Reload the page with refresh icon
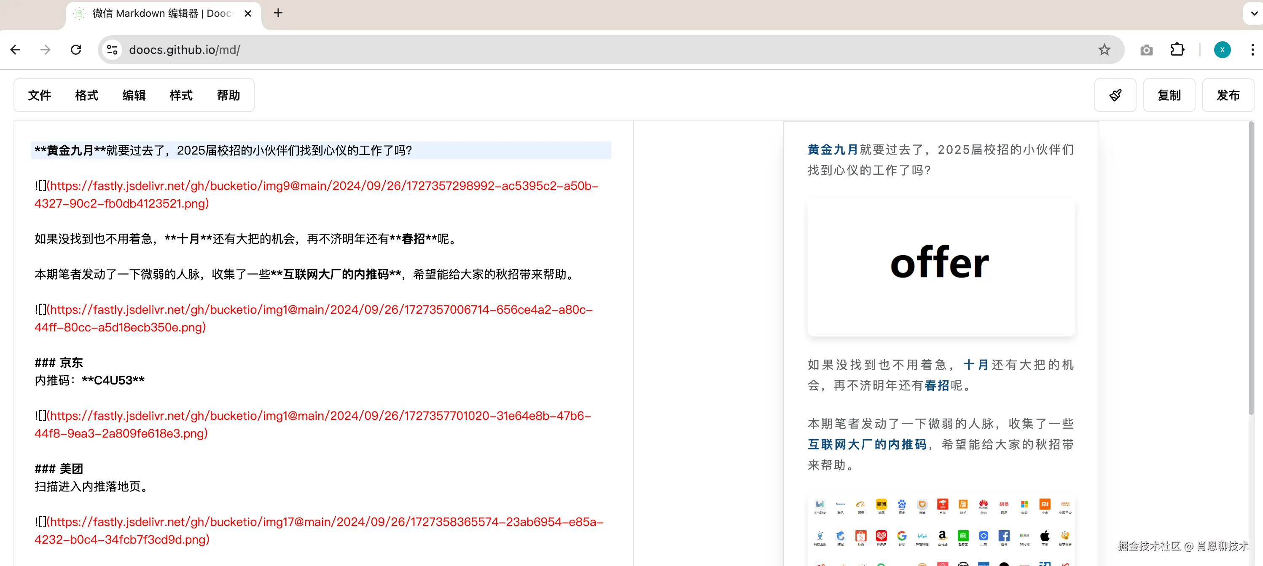The image size is (1263, 566). click(76, 49)
